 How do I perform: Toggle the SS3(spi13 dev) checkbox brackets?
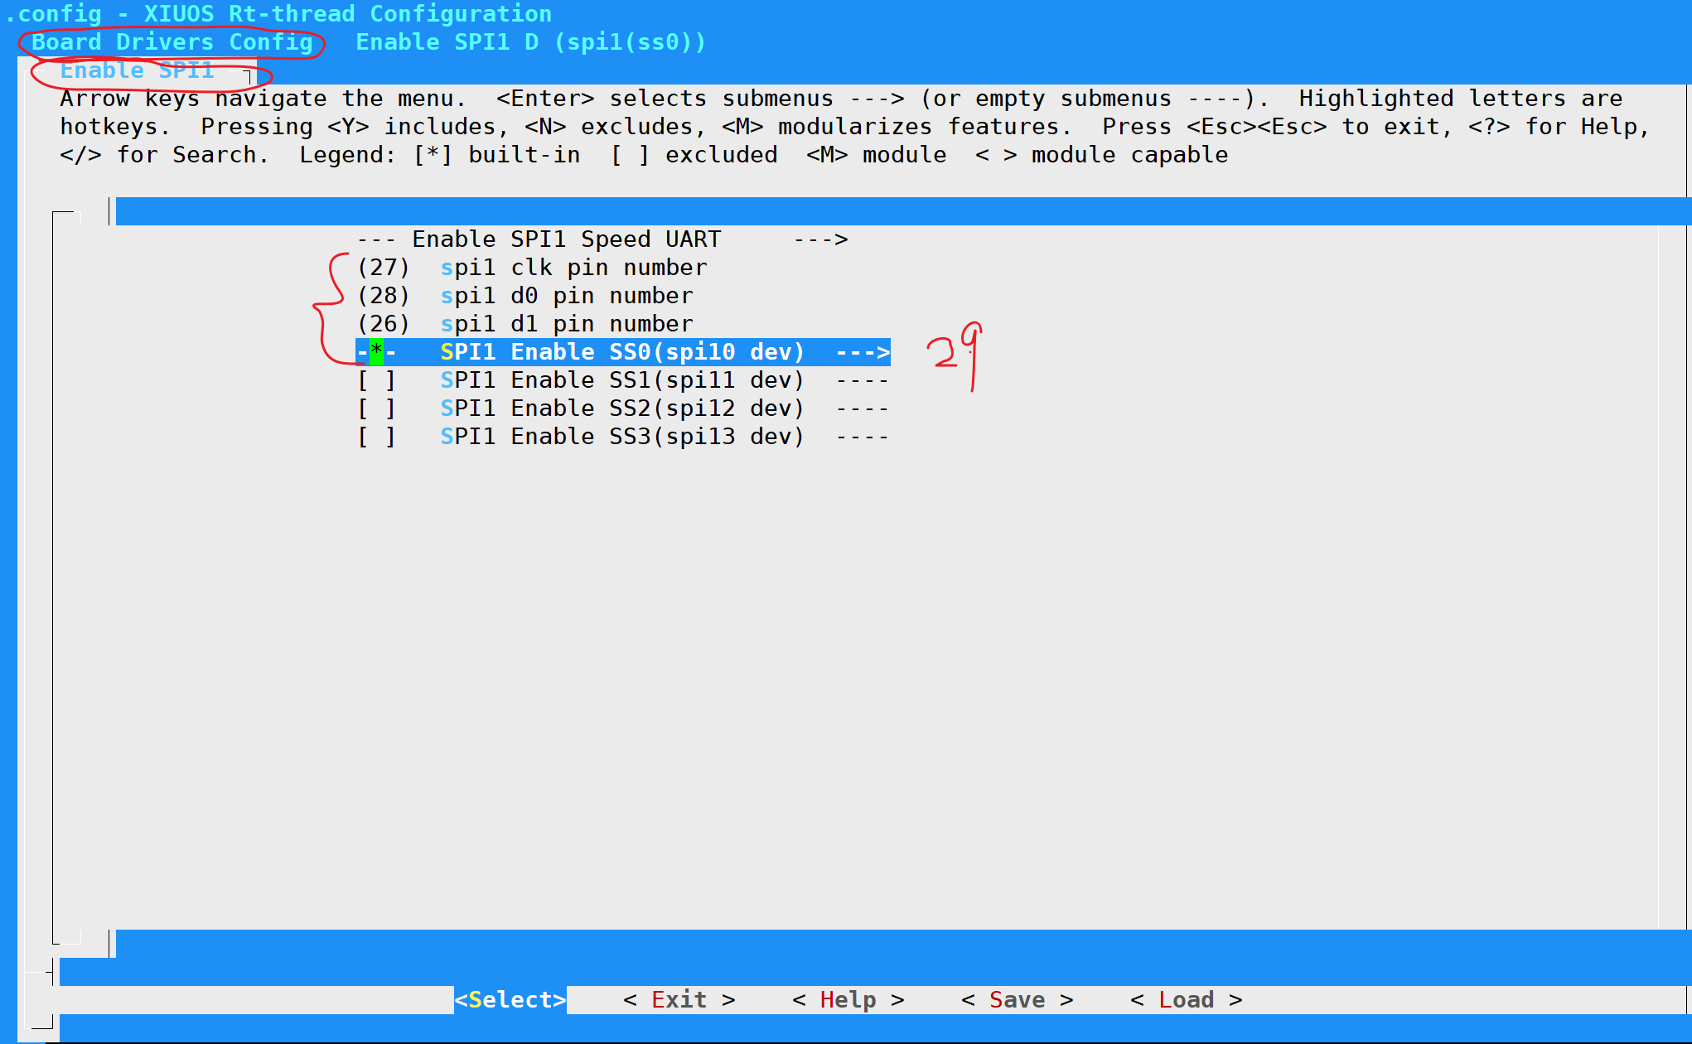coord(376,437)
